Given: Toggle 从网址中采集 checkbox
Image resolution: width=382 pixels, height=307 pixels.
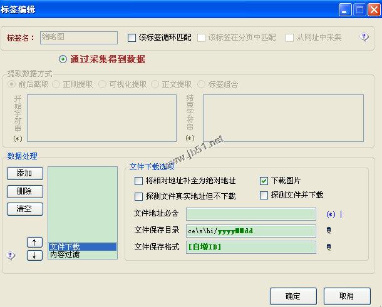Looking at the screenshot, I should pos(289,38).
